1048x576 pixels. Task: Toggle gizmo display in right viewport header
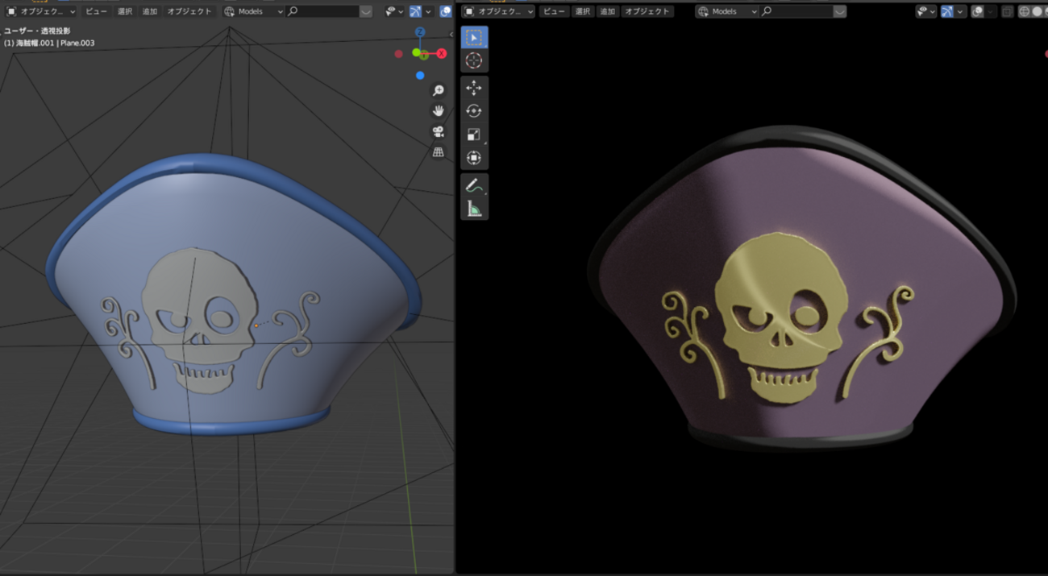tap(947, 11)
